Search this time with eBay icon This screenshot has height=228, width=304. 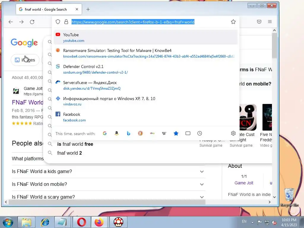coord(152,133)
